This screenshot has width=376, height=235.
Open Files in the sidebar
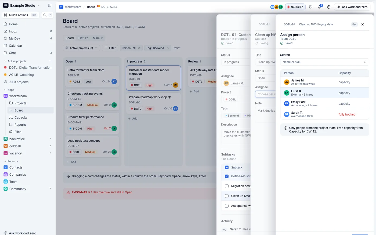click(x=18, y=132)
